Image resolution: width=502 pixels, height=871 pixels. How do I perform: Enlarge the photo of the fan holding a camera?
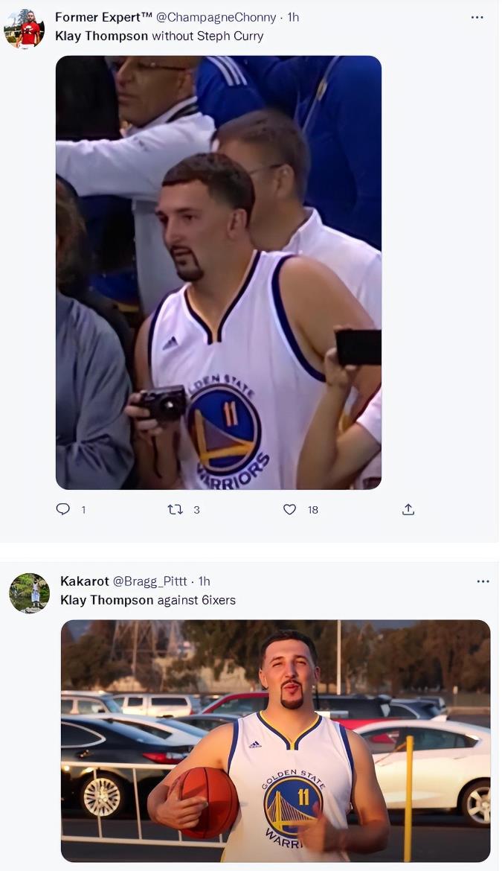[x=219, y=272]
